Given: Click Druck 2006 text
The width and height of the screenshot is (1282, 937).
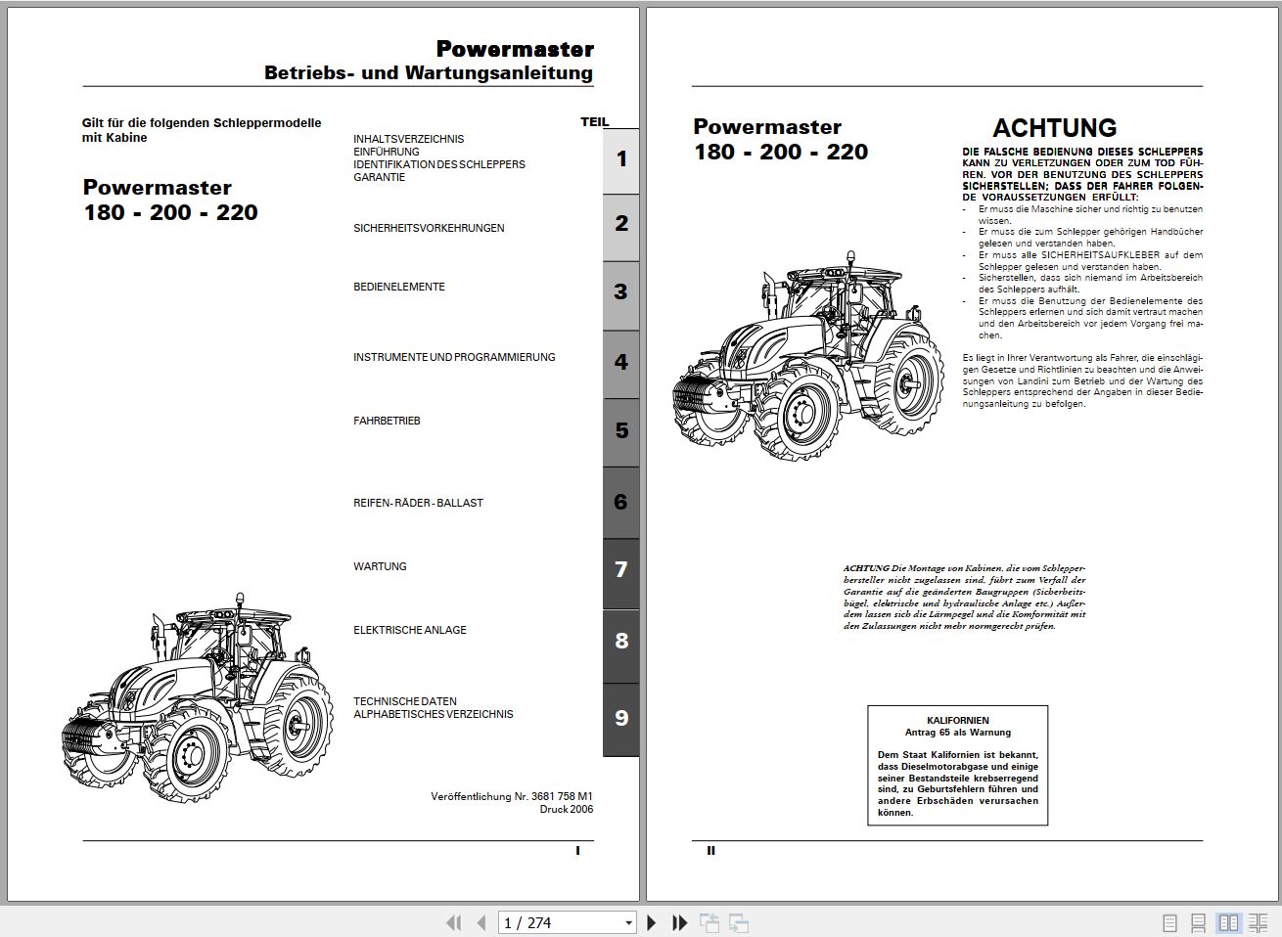Looking at the screenshot, I should pyautogui.click(x=567, y=809).
